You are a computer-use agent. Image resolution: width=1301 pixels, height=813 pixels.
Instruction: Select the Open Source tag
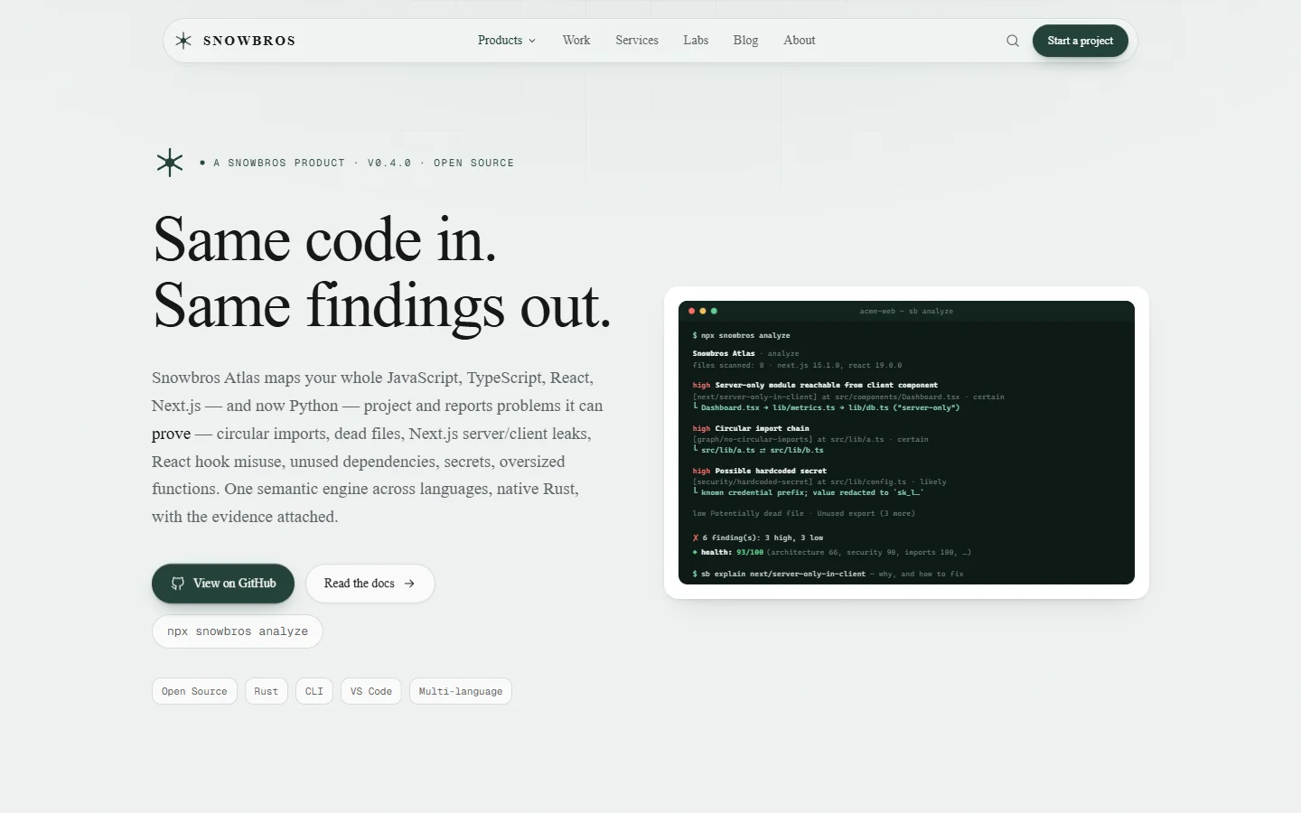click(x=194, y=691)
